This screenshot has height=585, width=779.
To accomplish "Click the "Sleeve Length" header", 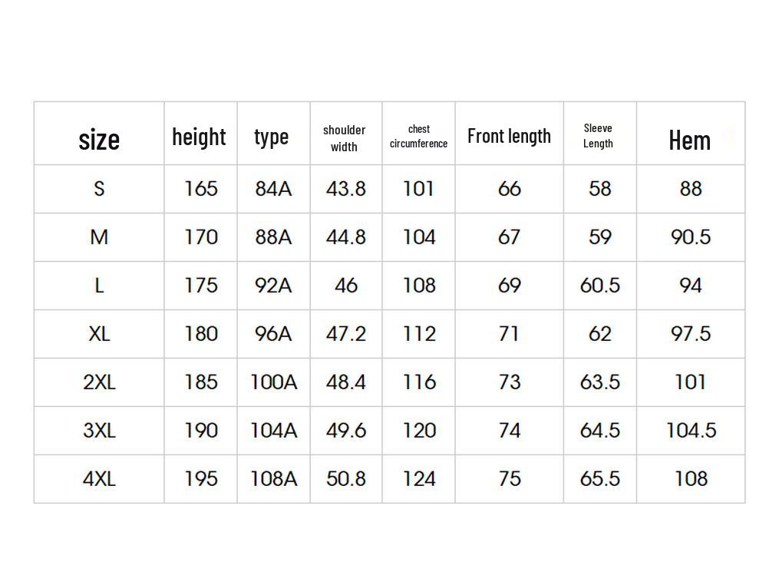I will (x=598, y=136).
